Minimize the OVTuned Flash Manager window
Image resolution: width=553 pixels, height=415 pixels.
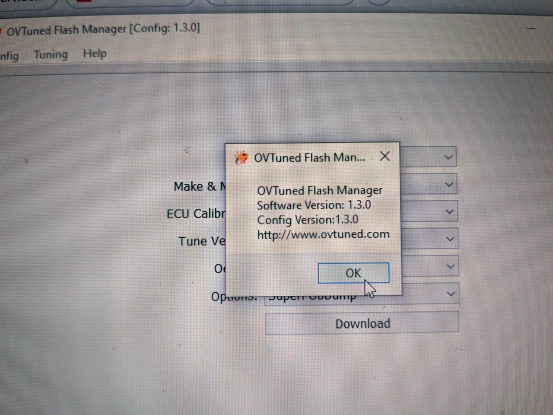[x=531, y=29]
